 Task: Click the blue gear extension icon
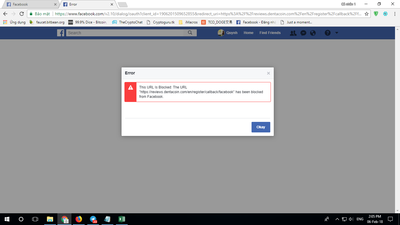coord(385,14)
